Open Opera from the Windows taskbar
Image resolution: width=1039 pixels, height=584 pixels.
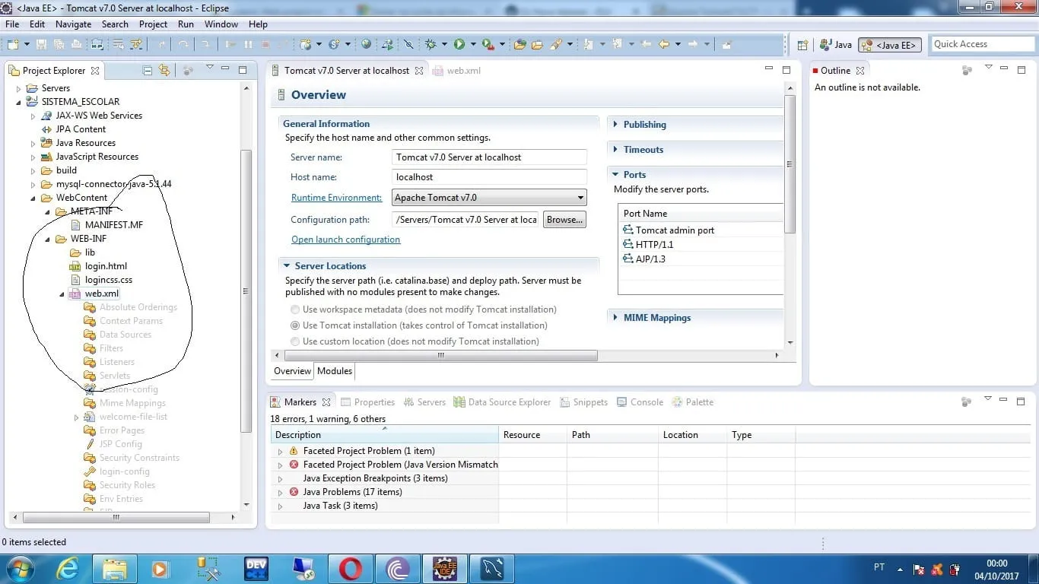point(351,568)
